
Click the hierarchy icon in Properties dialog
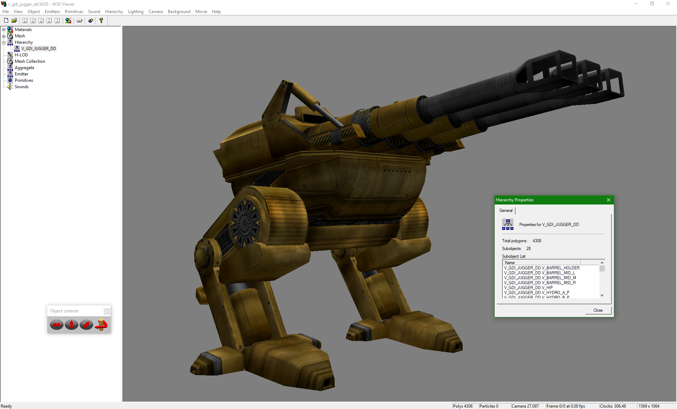(508, 224)
